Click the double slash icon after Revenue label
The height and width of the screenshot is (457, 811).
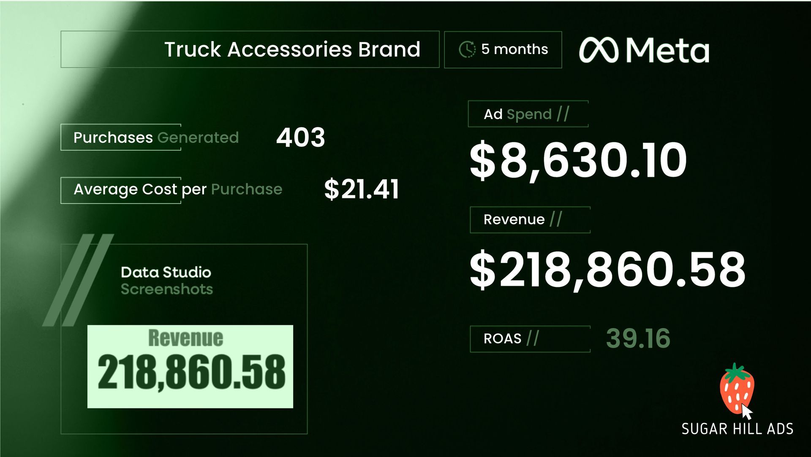(555, 219)
